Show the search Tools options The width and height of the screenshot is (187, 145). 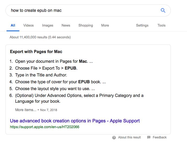161,25
